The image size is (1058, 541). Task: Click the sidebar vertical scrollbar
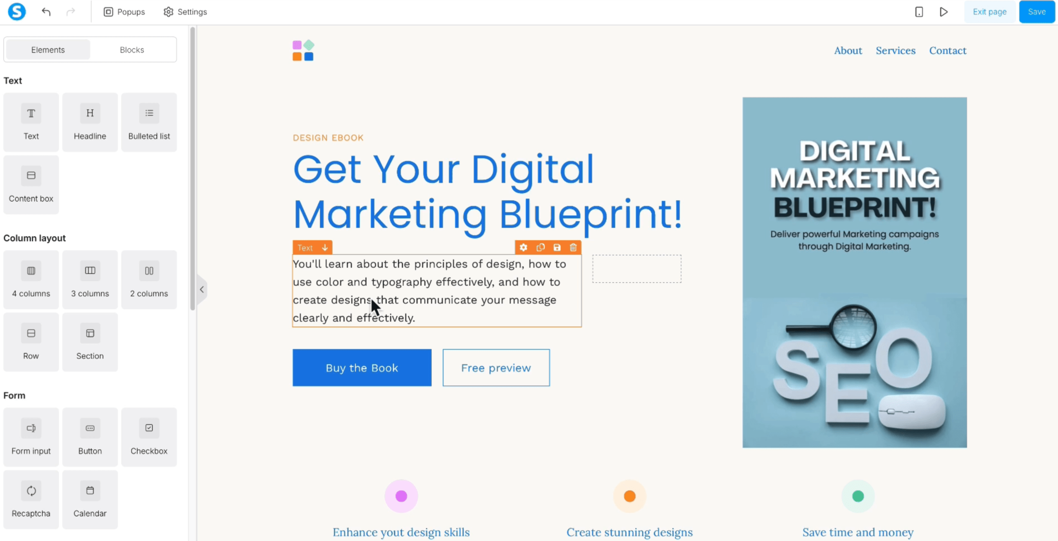coord(192,169)
